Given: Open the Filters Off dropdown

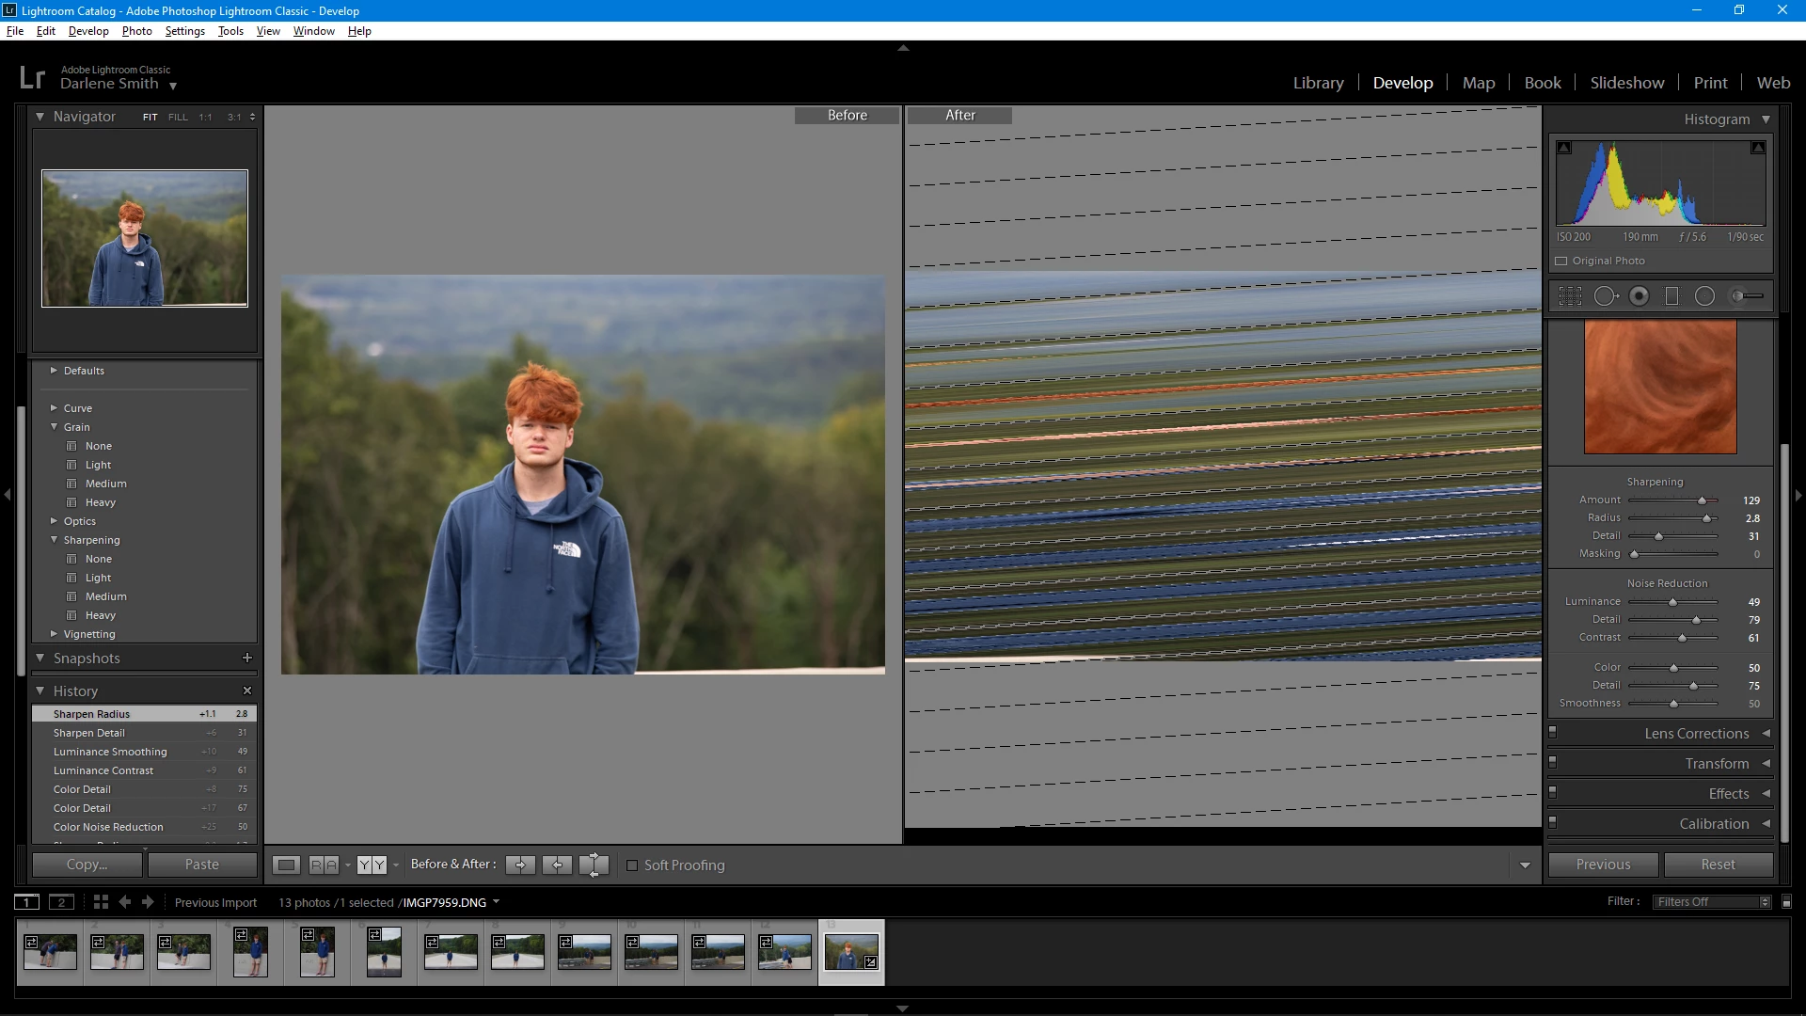Looking at the screenshot, I should pyautogui.click(x=1713, y=902).
